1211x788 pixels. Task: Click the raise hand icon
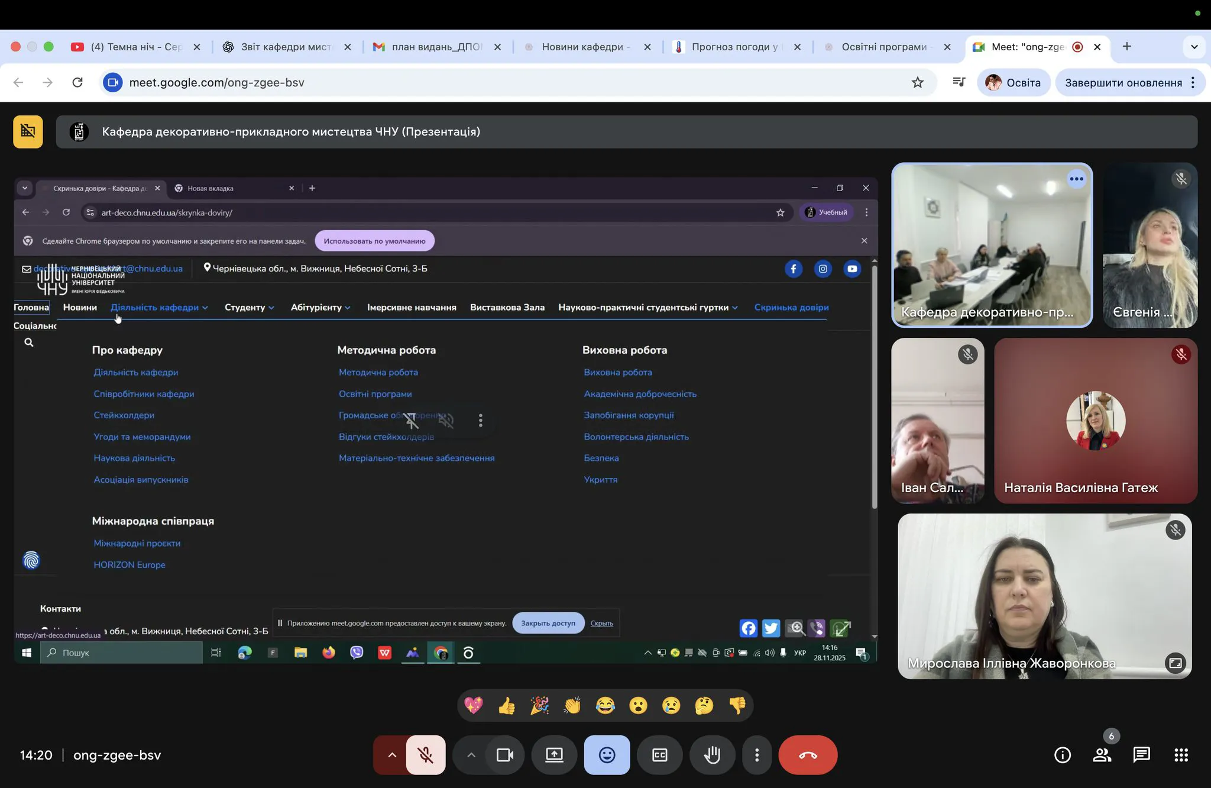click(x=713, y=755)
